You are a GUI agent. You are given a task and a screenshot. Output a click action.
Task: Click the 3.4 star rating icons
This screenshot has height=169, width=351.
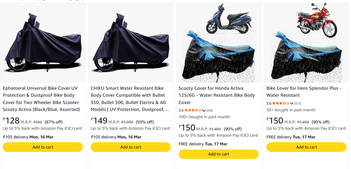tap(193, 110)
